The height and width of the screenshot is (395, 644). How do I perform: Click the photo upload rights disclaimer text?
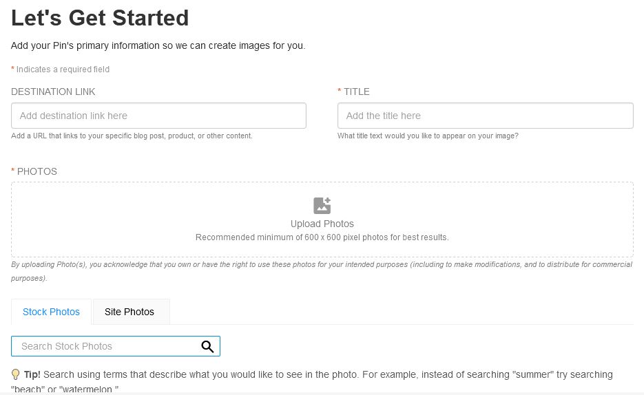click(x=322, y=271)
